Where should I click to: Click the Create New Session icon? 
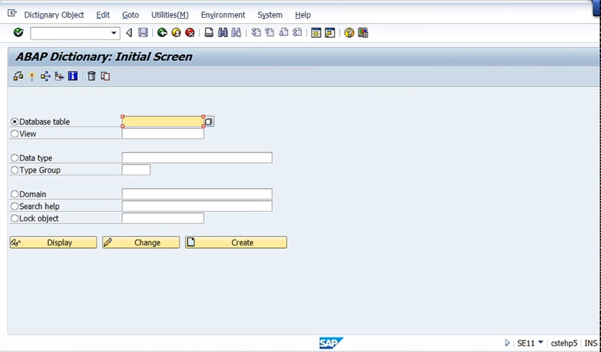coord(316,33)
